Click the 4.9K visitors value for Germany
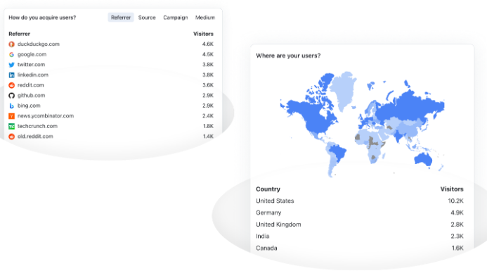Image resolution: width=487 pixels, height=271 pixels. pyautogui.click(x=457, y=213)
